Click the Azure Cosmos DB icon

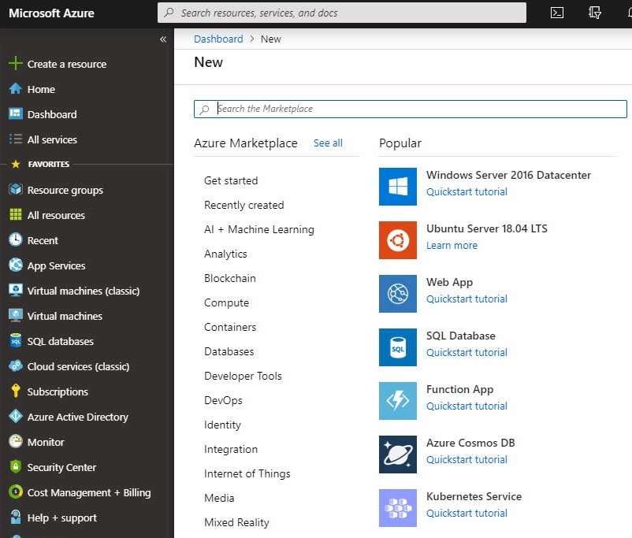398,455
